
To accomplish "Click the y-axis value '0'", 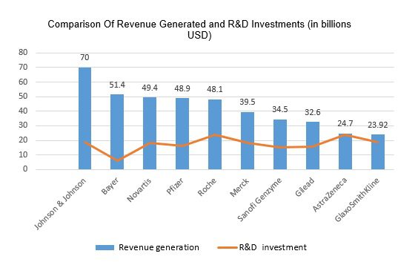I will click(25, 169).
